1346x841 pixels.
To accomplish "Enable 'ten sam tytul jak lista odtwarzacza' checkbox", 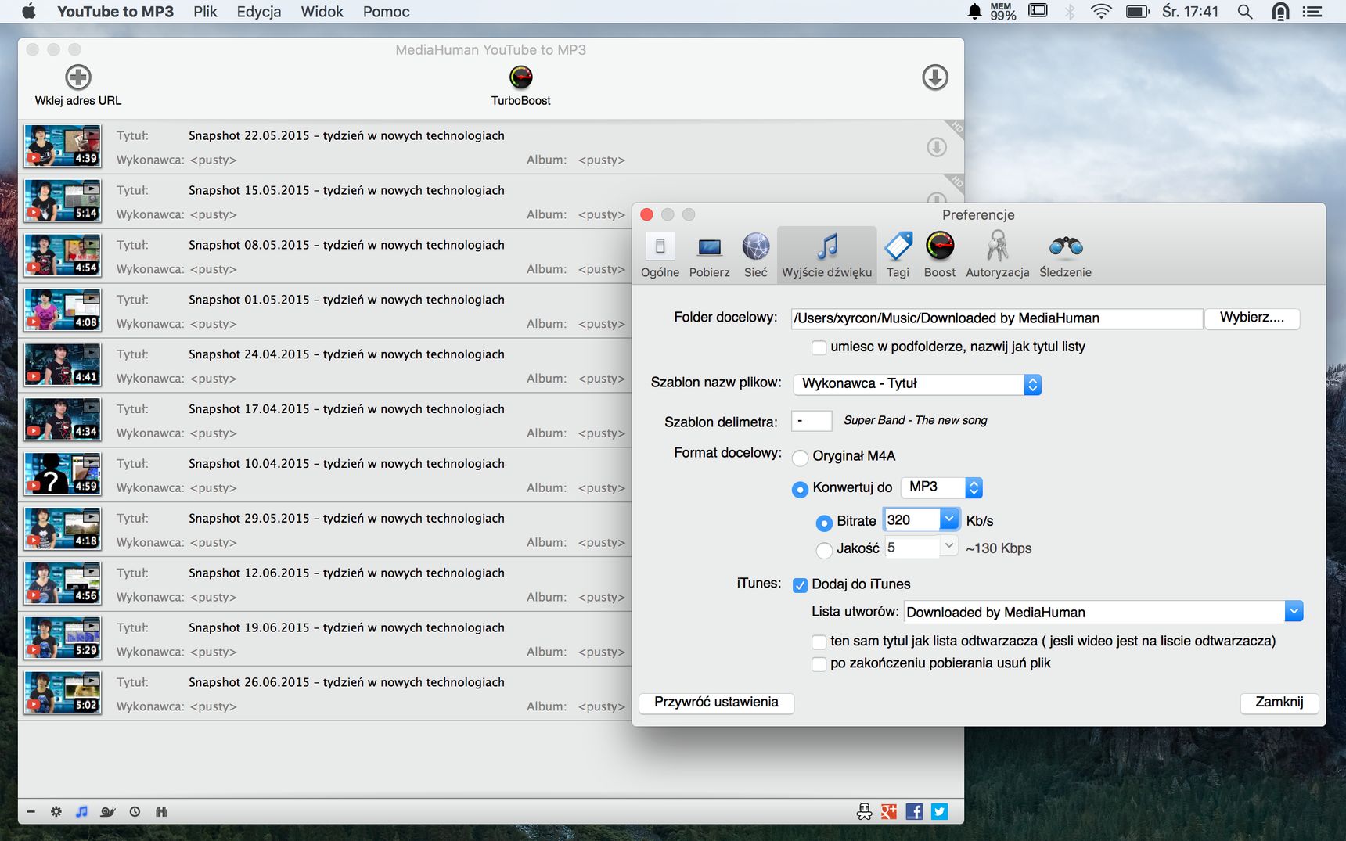I will (819, 642).
